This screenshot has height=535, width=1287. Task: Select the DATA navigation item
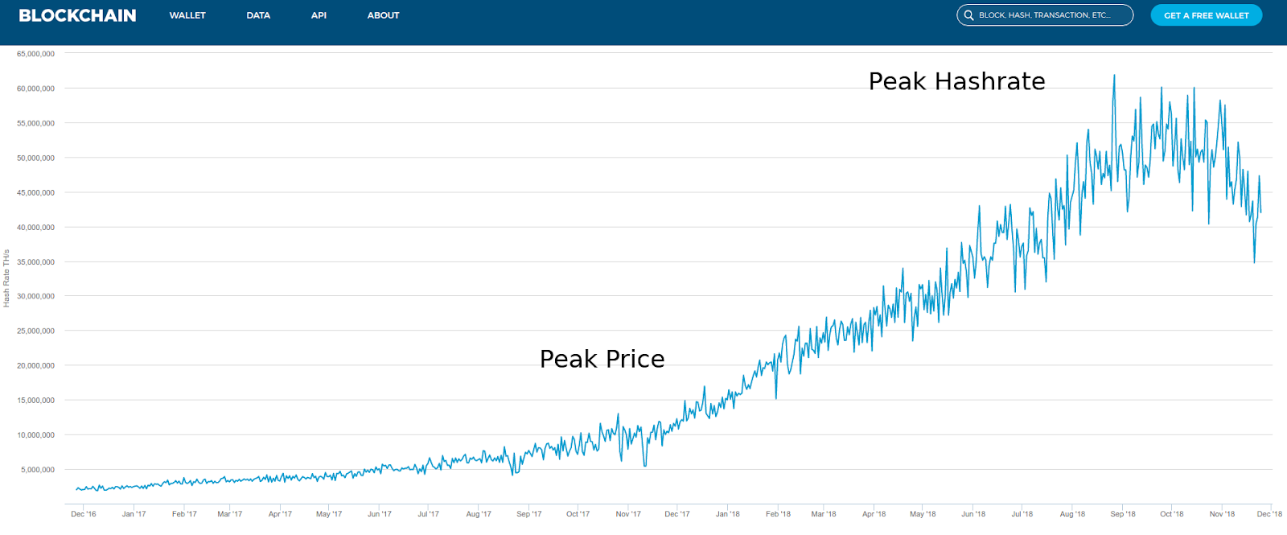(258, 15)
